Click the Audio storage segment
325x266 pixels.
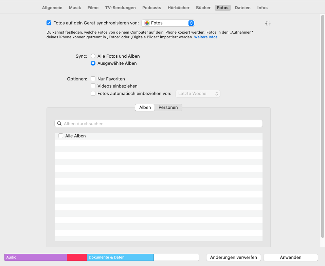pyautogui.click(x=35, y=257)
